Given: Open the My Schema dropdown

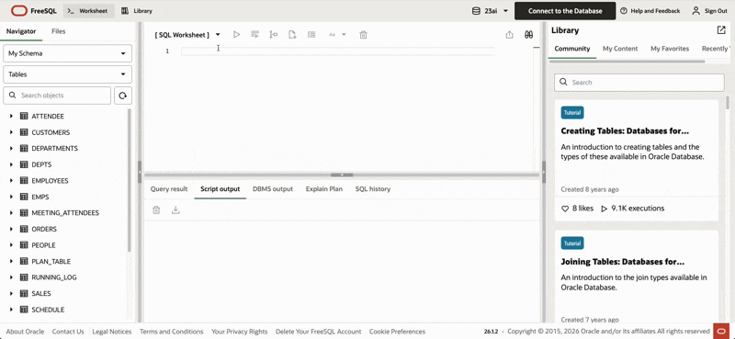Looking at the screenshot, I should (x=67, y=53).
